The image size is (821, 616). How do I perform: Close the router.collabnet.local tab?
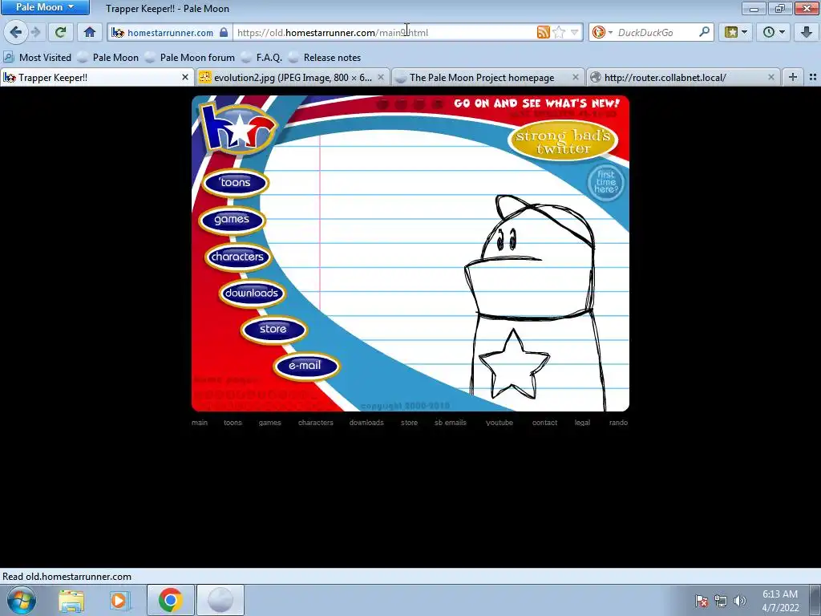click(770, 78)
